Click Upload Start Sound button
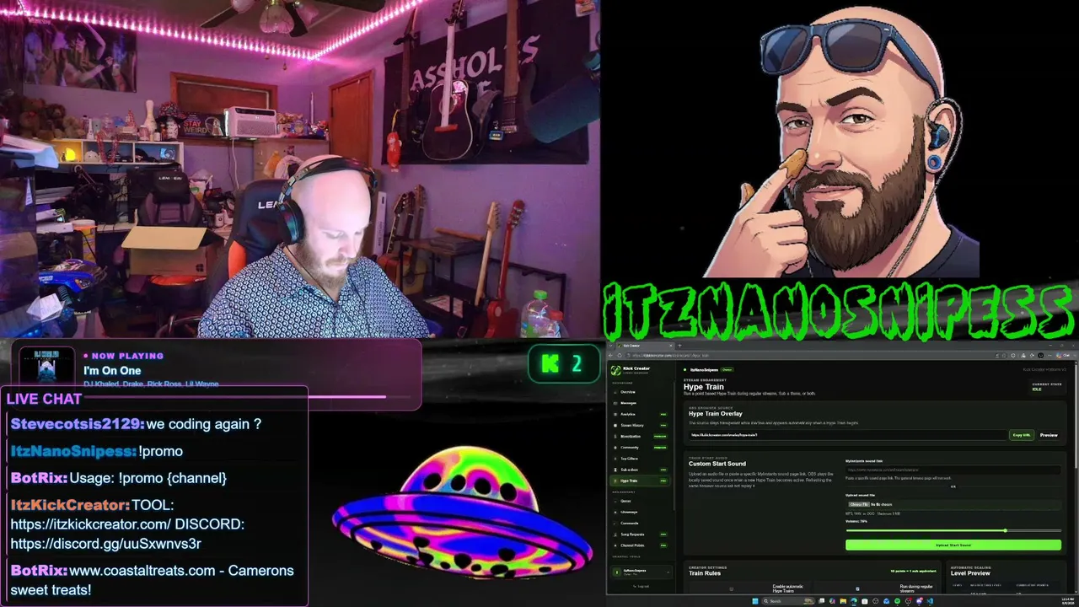 (953, 545)
